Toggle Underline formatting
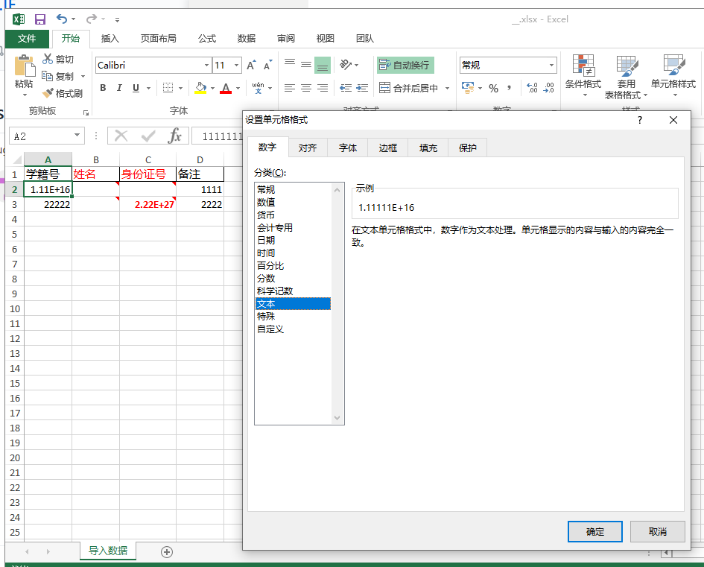This screenshot has width=704, height=567. pos(136,87)
